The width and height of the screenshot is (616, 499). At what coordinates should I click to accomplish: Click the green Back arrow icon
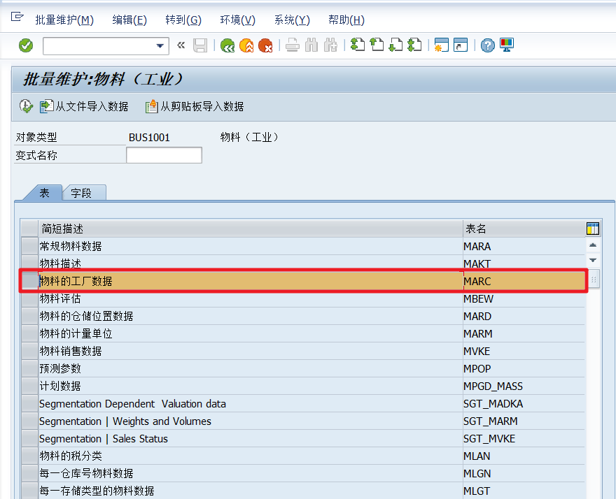pos(228,45)
